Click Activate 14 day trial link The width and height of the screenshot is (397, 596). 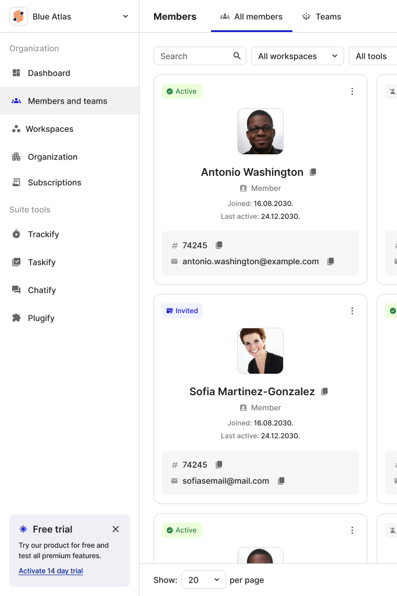click(51, 571)
